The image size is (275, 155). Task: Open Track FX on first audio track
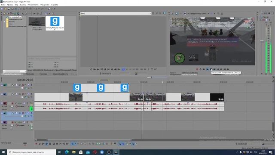pos(20,103)
